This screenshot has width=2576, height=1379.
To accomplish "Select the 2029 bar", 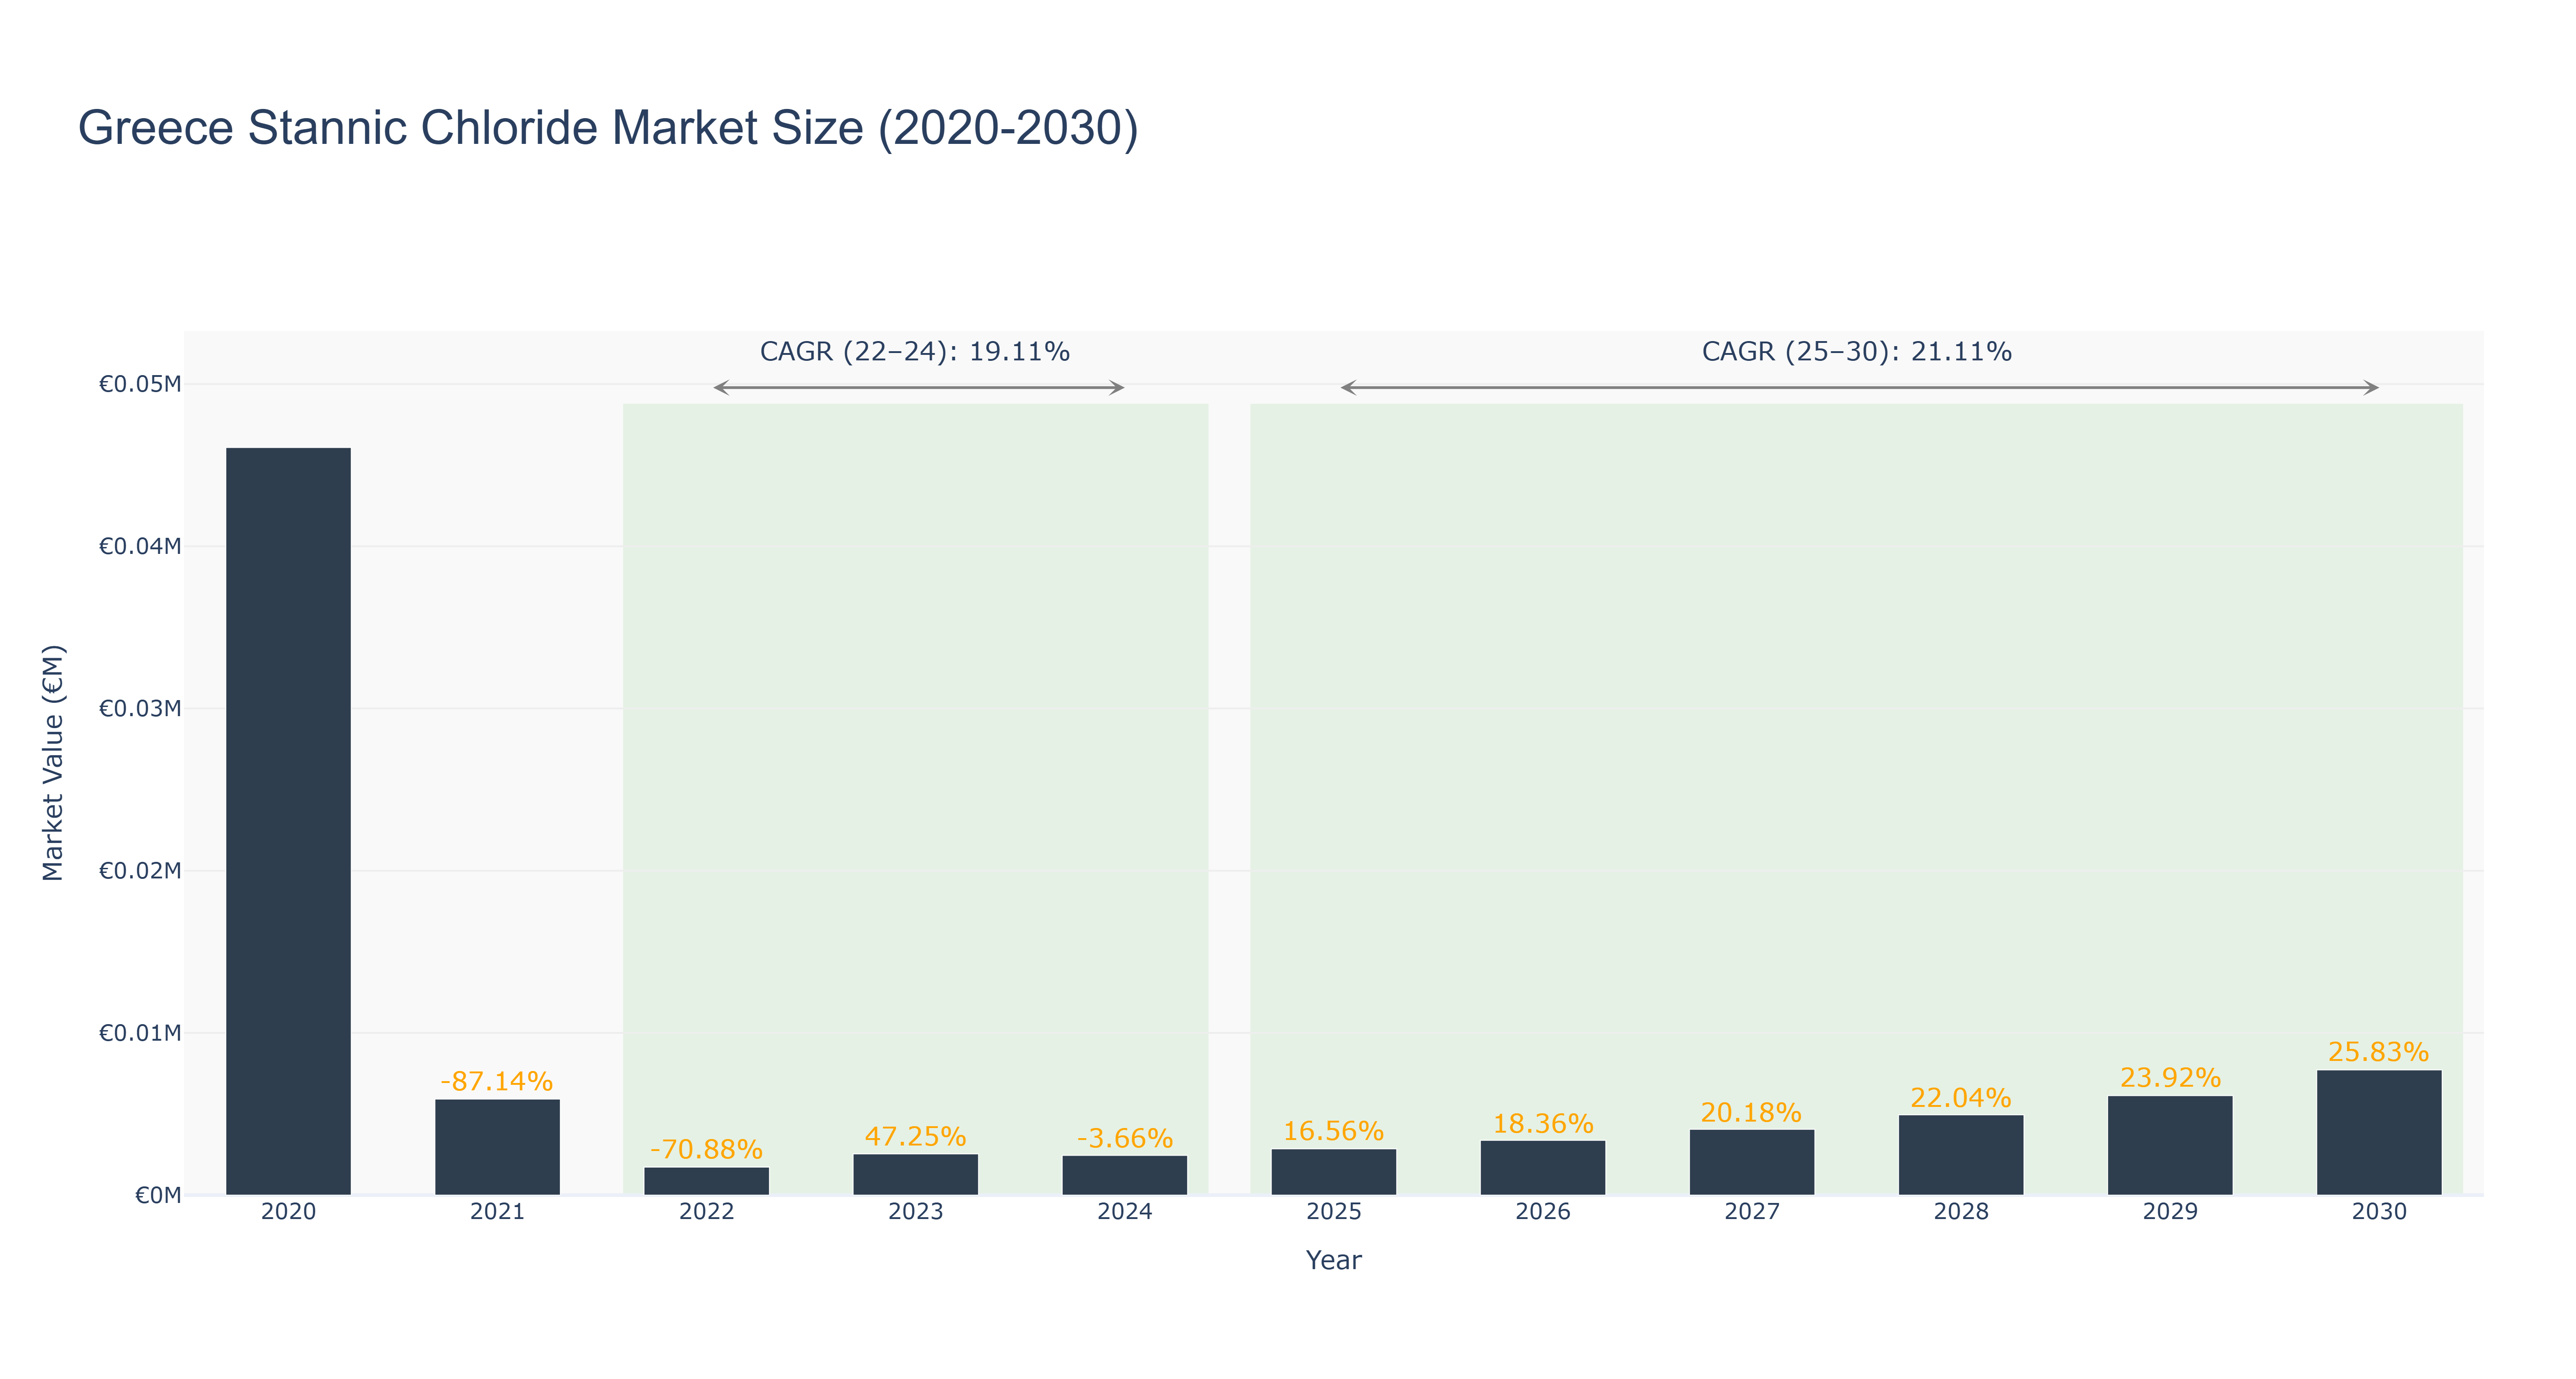I will [2170, 1145].
